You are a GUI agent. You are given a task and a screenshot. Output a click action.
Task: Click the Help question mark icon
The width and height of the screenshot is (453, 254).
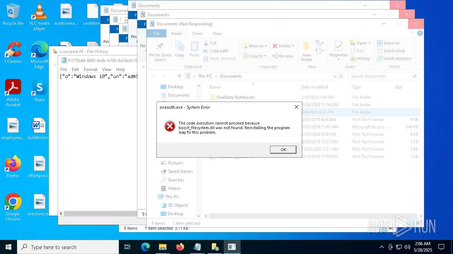[x=420, y=34]
